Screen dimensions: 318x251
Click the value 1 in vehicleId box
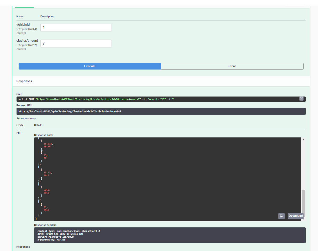(x=44, y=27)
